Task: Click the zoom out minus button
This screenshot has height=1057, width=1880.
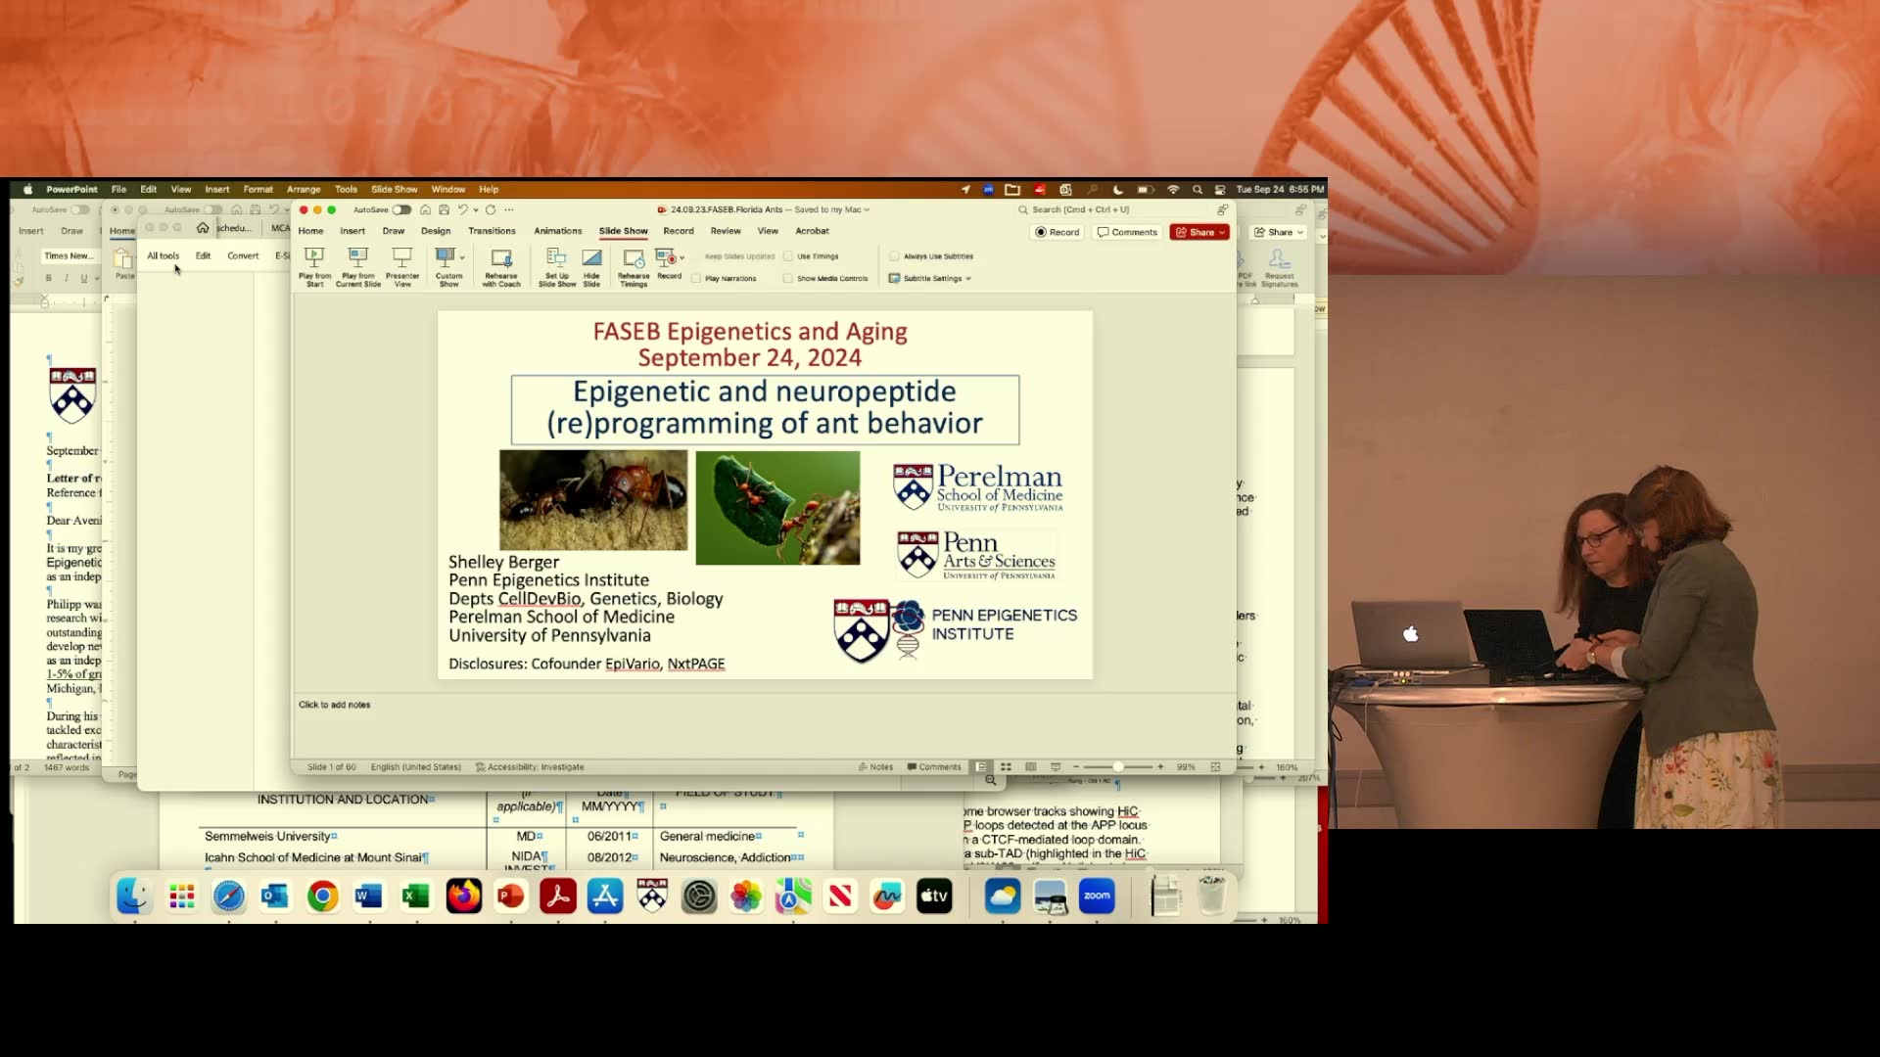Action: coord(1075,767)
